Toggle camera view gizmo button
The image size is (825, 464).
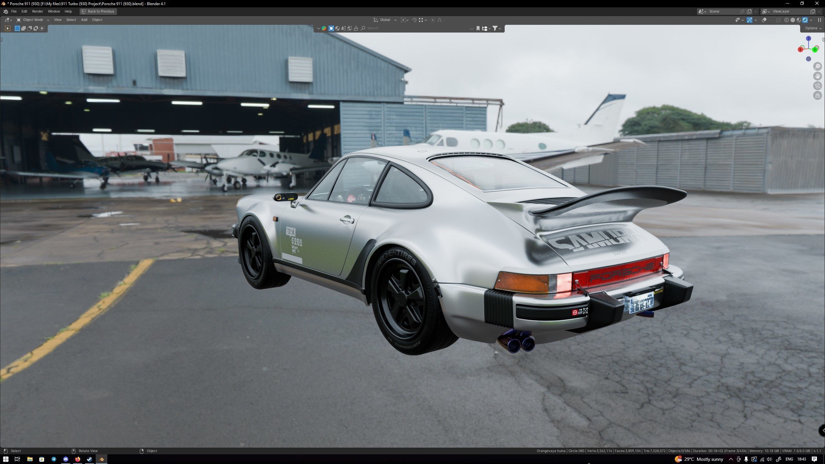[817, 86]
